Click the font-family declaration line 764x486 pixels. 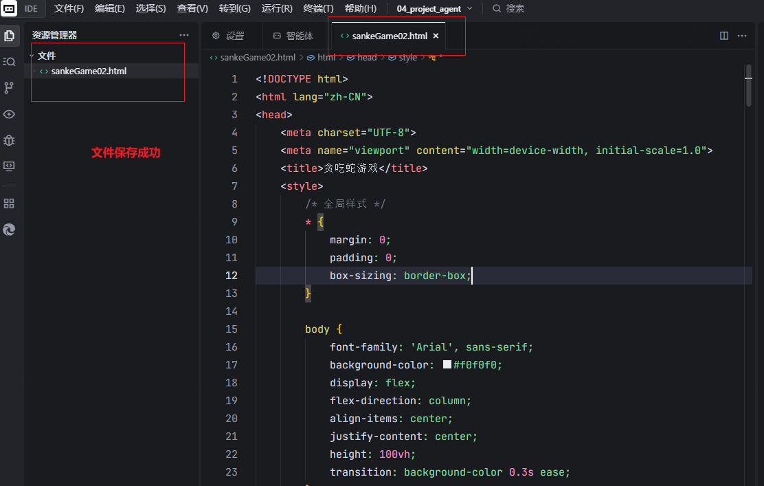[431, 347]
